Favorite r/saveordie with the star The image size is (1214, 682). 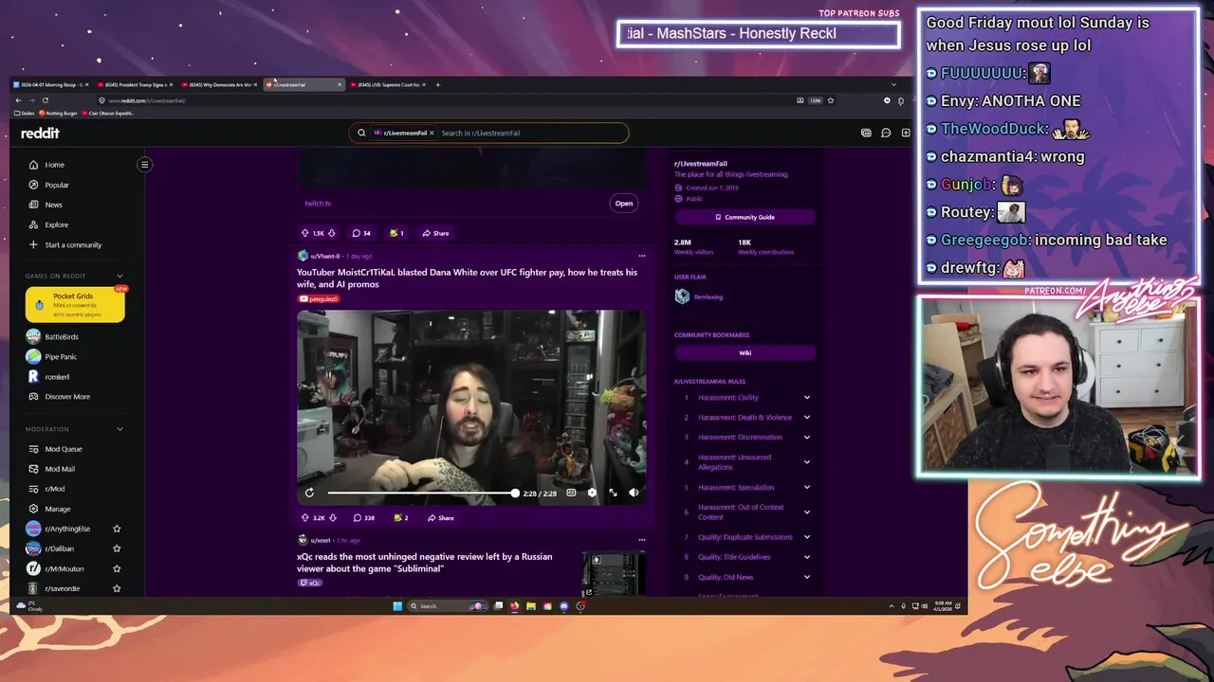(117, 588)
